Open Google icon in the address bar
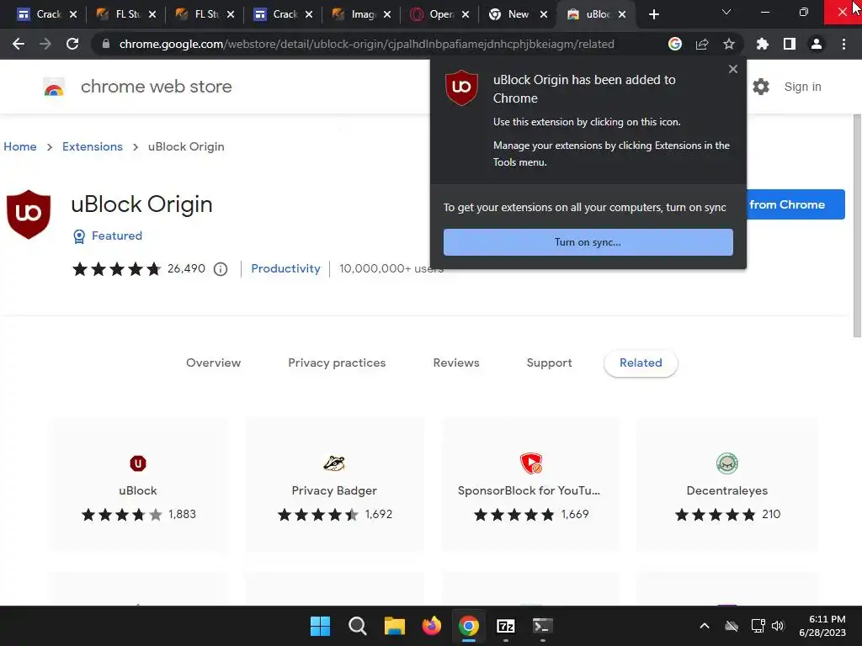This screenshot has height=646, width=862. coord(675,44)
